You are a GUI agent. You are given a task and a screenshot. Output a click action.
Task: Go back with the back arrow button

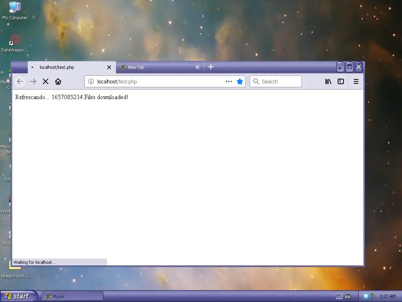(x=20, y=82)
